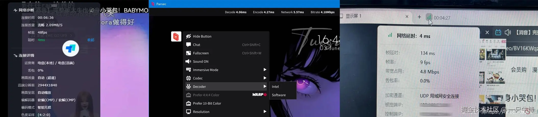Select the 流畅 2.09MB/S quality value
The width and height of the screenshot is (538, 117).
click(50, 25)
